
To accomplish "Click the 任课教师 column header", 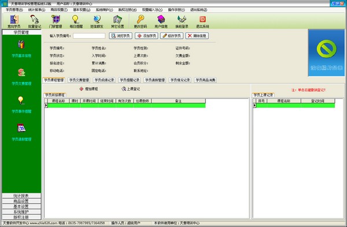I will tap(142, 101).
